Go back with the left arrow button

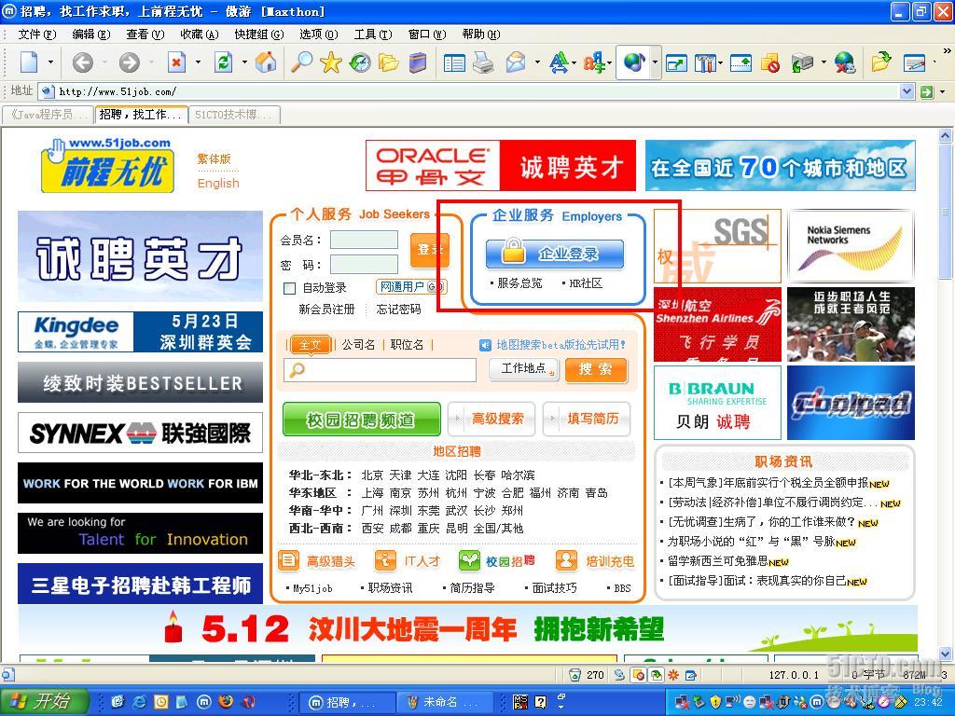83,62
